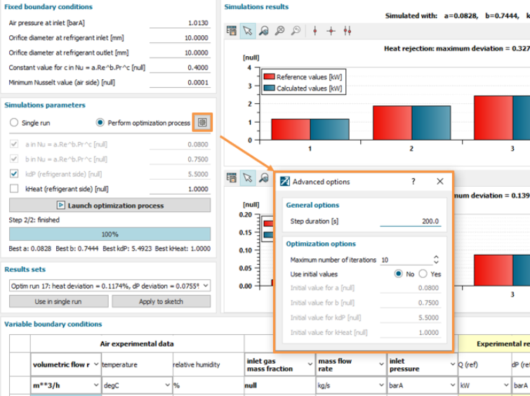Viewport: 530px width, 396px height.
Task: Click the first magnifier zoom icon in top chart toolbar
Action: 263,30
